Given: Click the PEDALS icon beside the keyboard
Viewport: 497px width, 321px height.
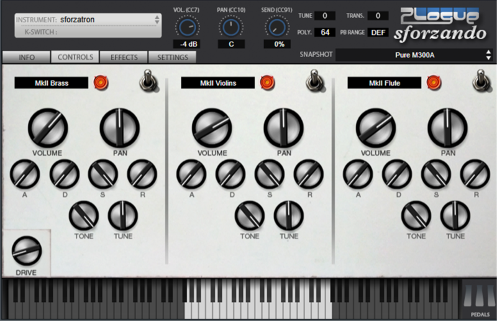Looking at the screenshot, I should click(478, 299).
